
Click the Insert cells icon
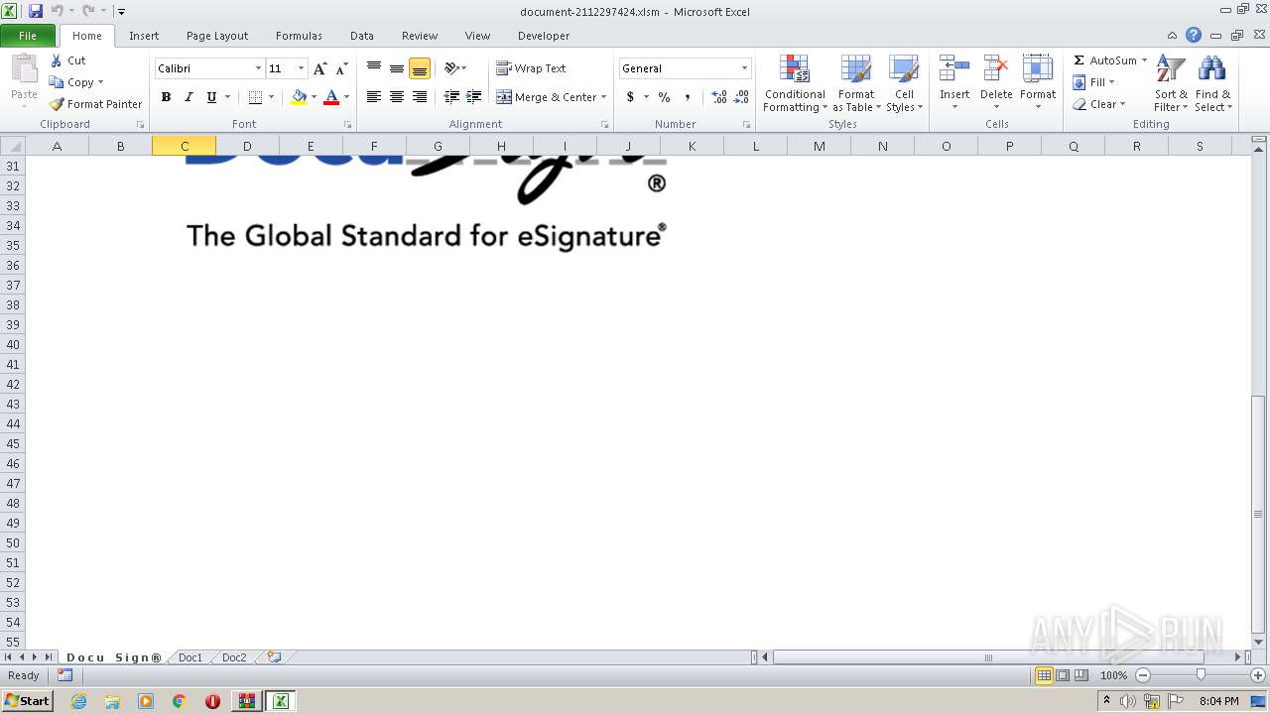954,68
